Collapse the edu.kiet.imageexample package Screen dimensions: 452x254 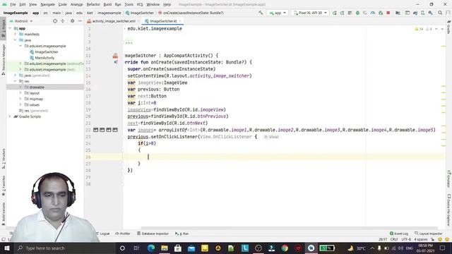click(x=20, y=46)
